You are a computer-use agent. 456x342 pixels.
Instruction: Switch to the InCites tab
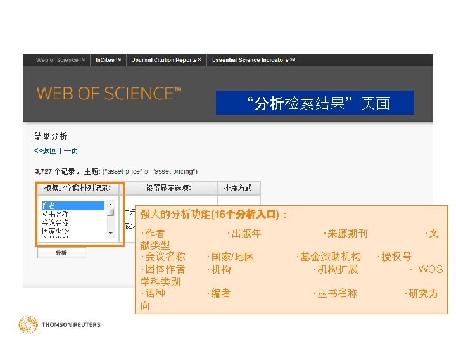click(x=108, y=60)
